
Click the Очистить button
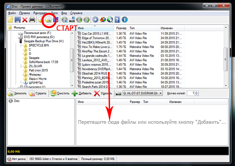click(60, 93)
